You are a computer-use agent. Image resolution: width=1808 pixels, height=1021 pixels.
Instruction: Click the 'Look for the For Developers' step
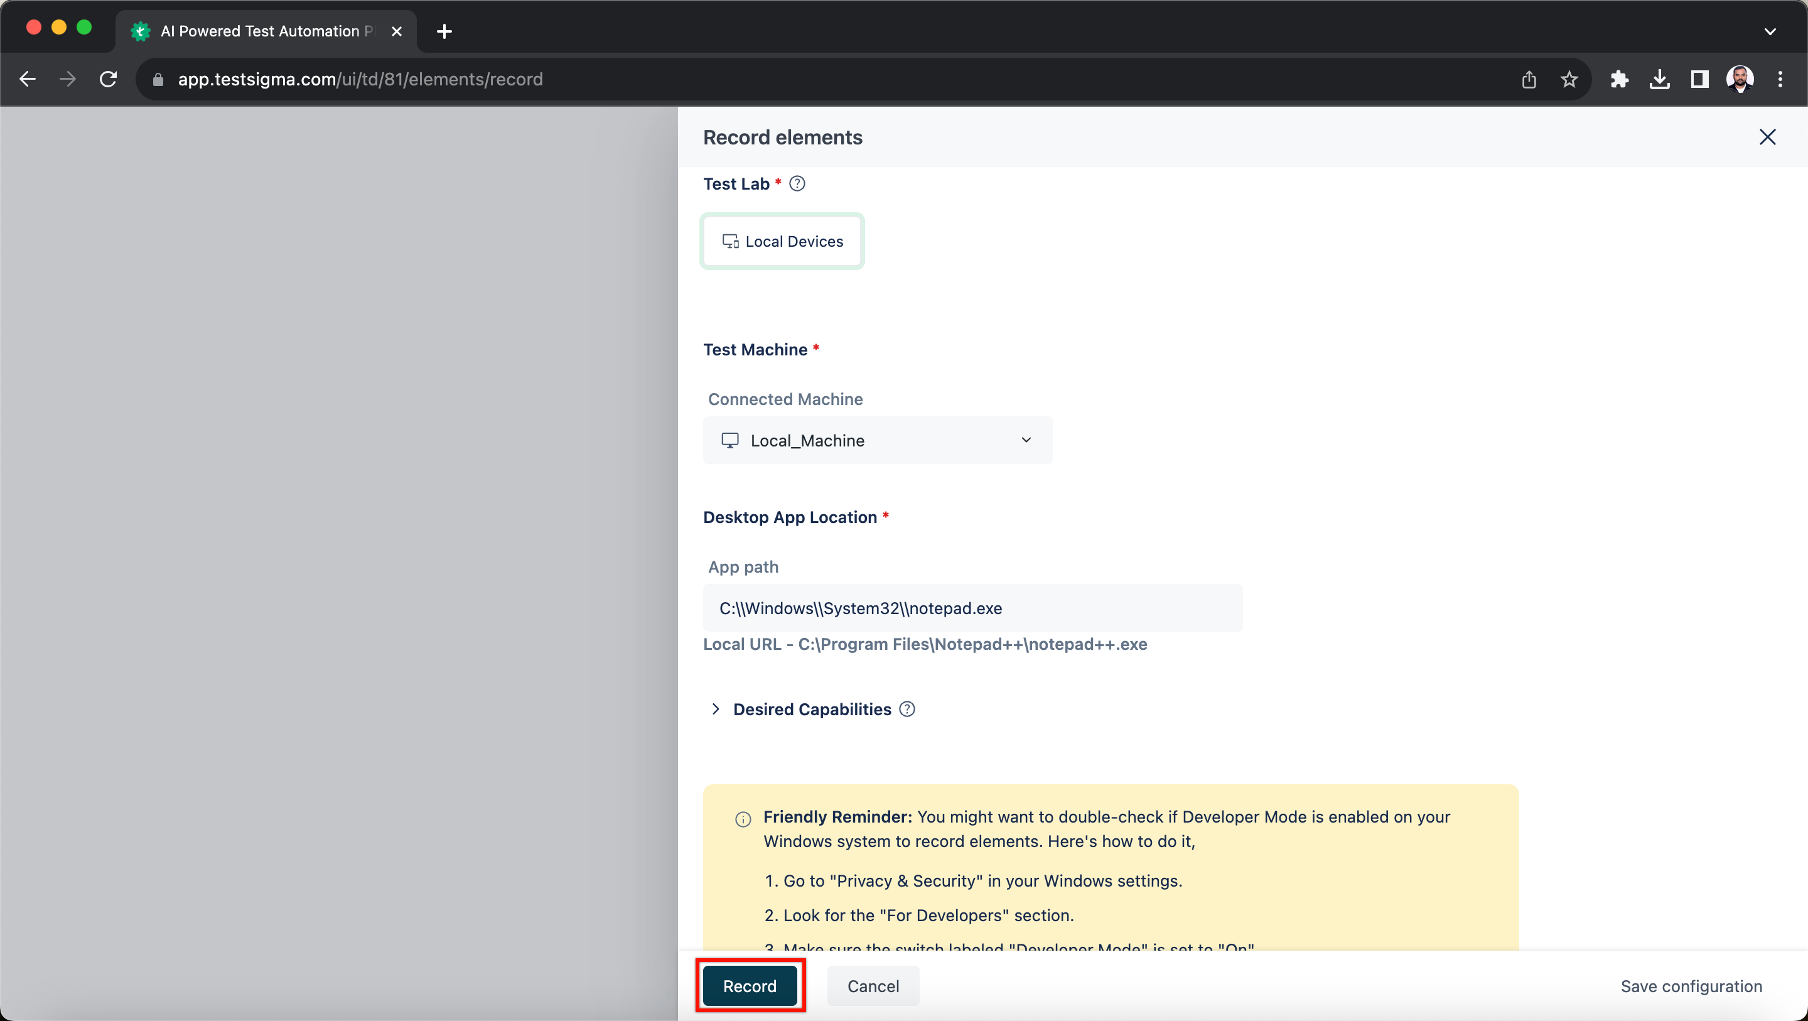pos(920,916)
